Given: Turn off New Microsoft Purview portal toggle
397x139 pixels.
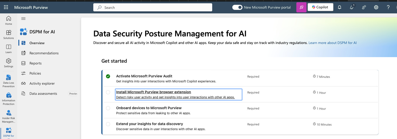Looking at the screenshot, I should [x=237, y=7].
